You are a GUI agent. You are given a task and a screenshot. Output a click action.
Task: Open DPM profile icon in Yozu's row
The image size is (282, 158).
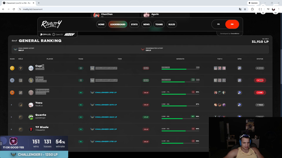239,105
